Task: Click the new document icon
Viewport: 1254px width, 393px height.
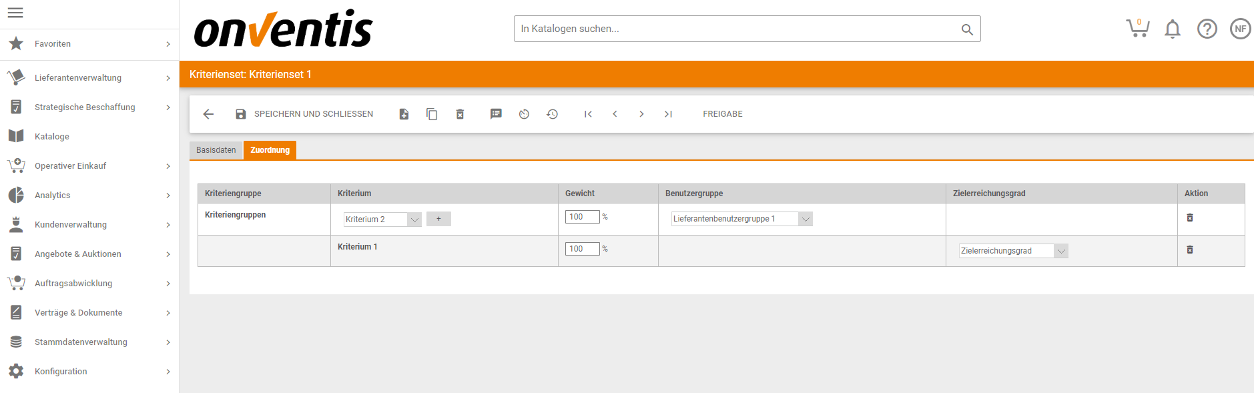Action: click(x=404, y=114)
